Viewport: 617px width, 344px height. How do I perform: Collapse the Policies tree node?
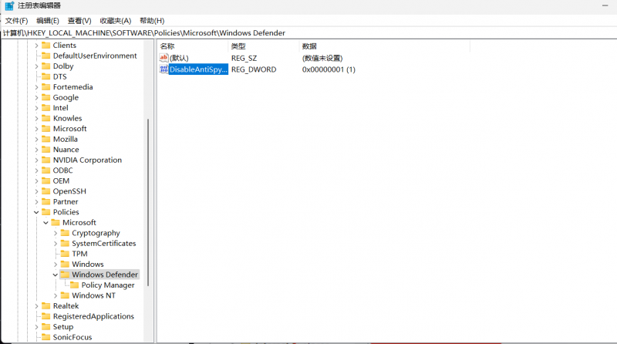[36, 212]
